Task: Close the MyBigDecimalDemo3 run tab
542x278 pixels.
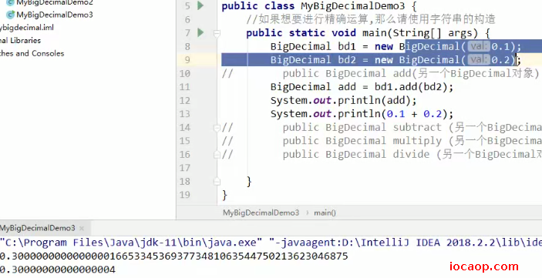Action: (82, 228)
